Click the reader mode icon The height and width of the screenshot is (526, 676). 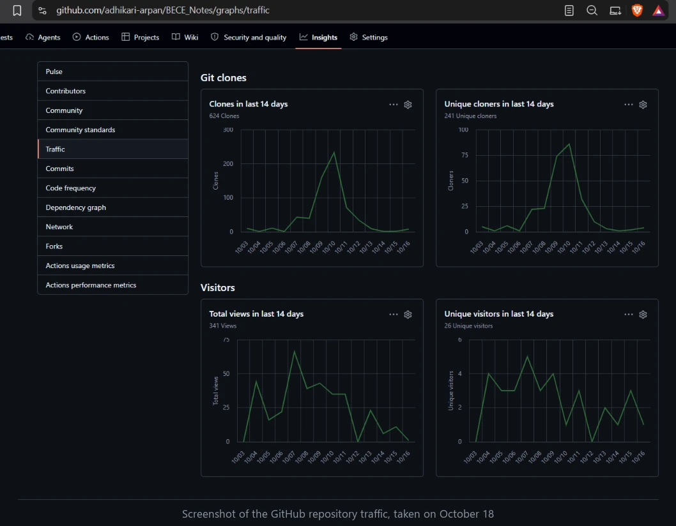point(569,10)
